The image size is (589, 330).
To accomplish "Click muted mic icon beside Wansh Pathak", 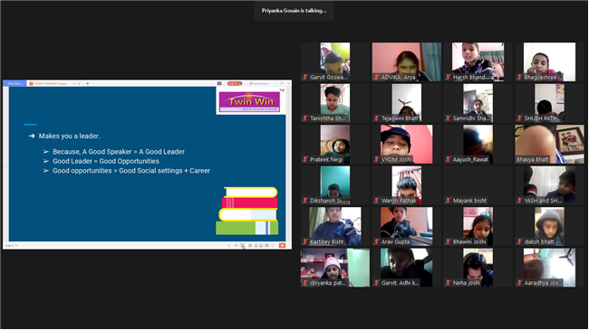I will 376,201.
